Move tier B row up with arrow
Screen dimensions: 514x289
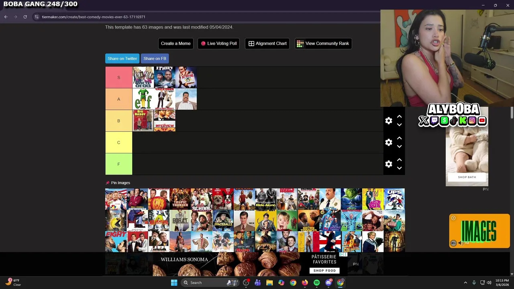pyautogui.click(x=399, y=117)
